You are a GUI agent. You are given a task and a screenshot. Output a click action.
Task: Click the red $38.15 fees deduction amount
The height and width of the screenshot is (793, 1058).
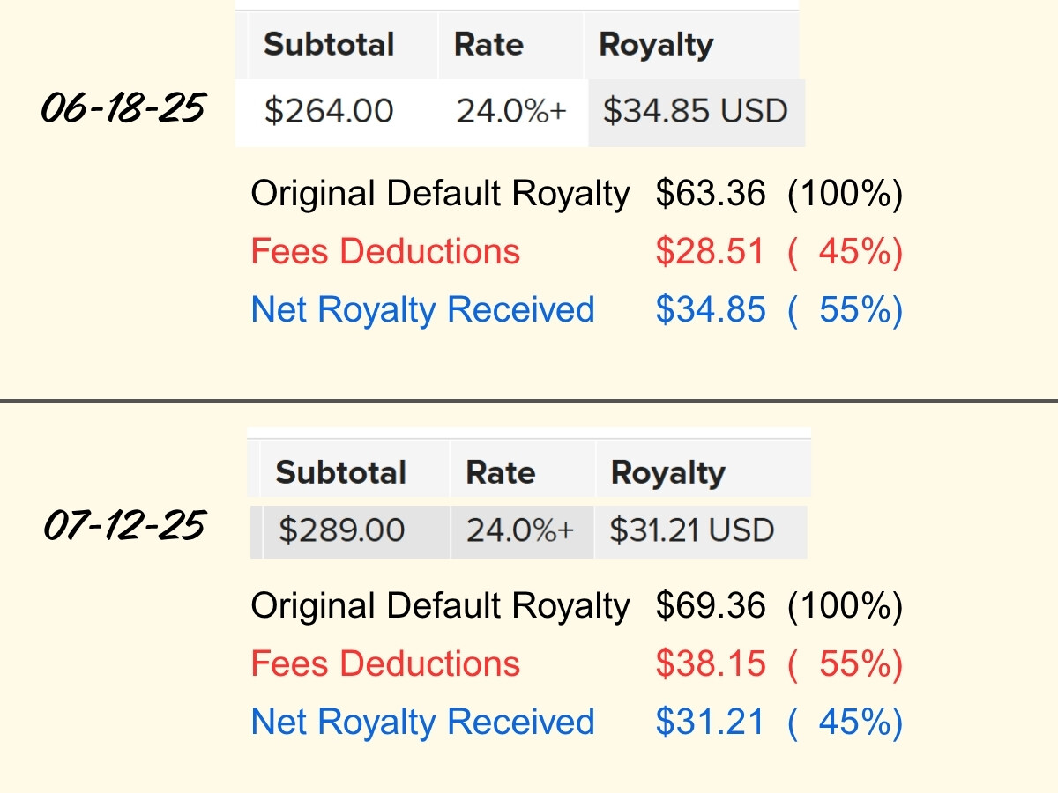tap(710, 664)
